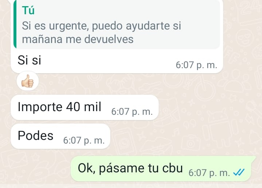Tap the thumbs up reaction emoji
The image size is (262, 188).
coord(28,81)
